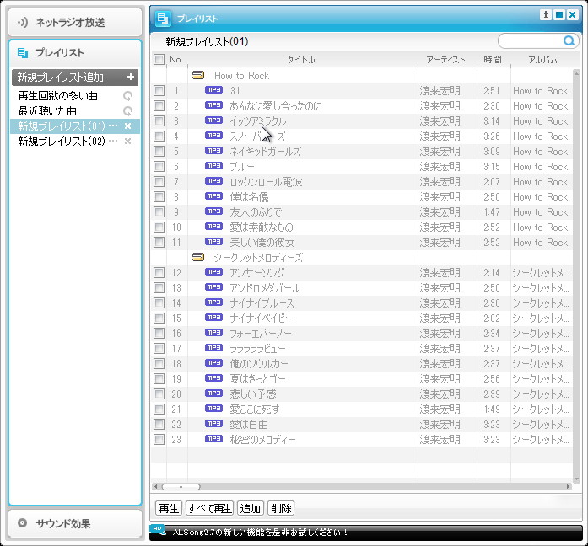Select 再生回数の多い曲 playlist

click(57, 96)
